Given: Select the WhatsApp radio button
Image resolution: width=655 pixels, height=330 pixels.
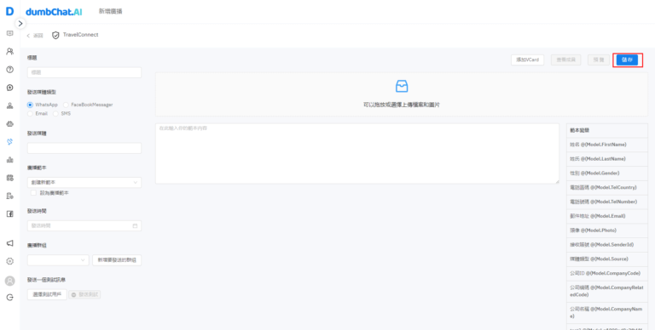Looking at the screenshot, I should pyautogui.click(x=30, y=105).
